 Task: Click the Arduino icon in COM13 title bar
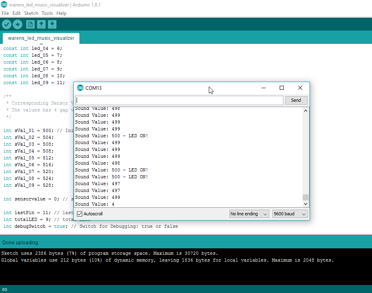[80, 88]
